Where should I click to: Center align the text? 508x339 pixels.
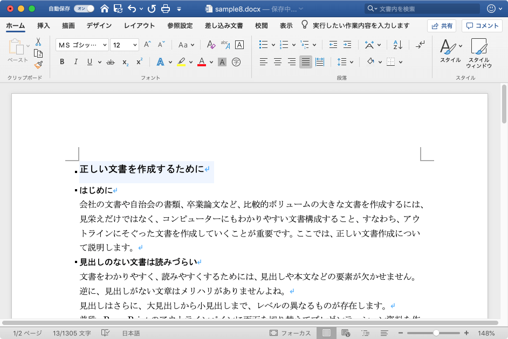pos(278,62)
